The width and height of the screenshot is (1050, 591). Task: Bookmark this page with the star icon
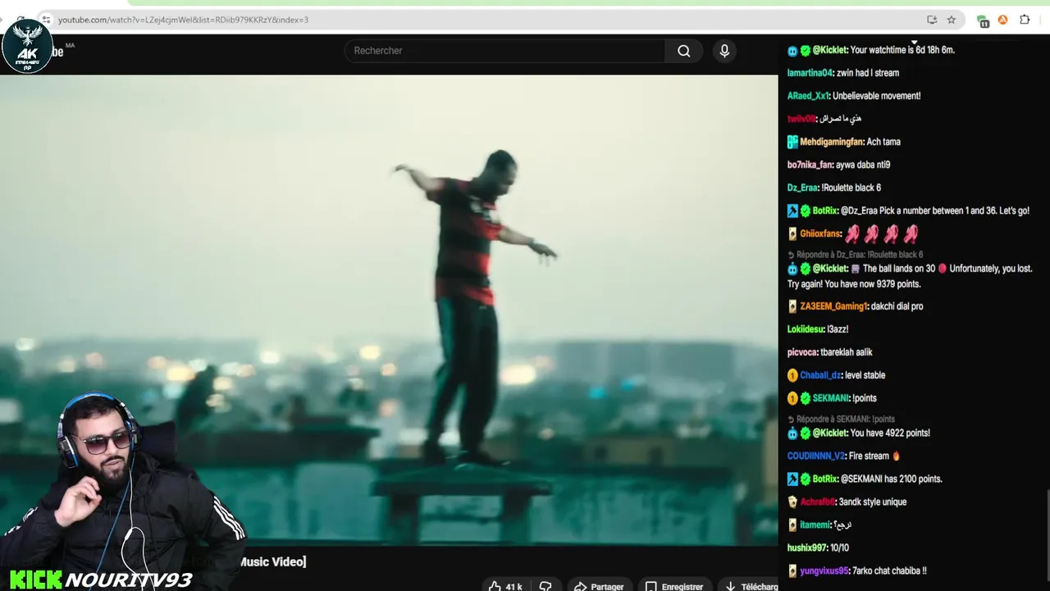[x=952, y=20]
